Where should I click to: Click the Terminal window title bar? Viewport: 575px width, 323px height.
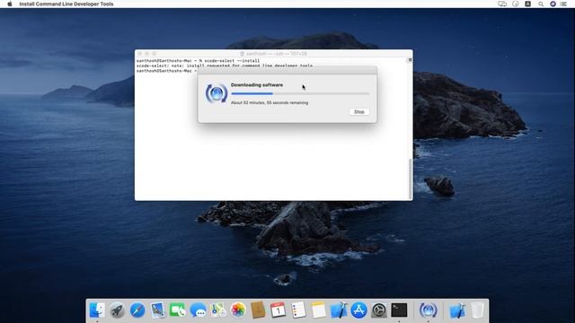click(273, 54)
